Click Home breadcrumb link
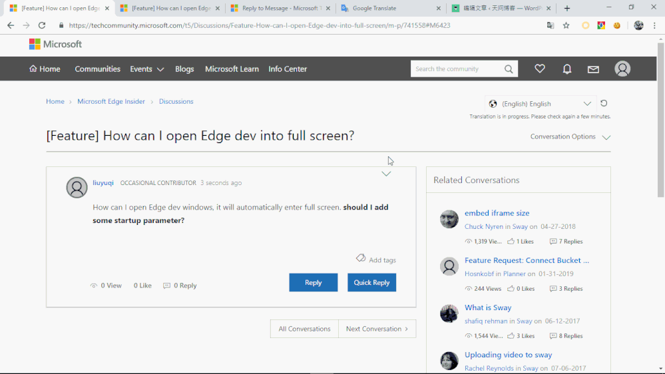Screen dimensions: 665x374 pyautogui.click(x=55, y=101)
